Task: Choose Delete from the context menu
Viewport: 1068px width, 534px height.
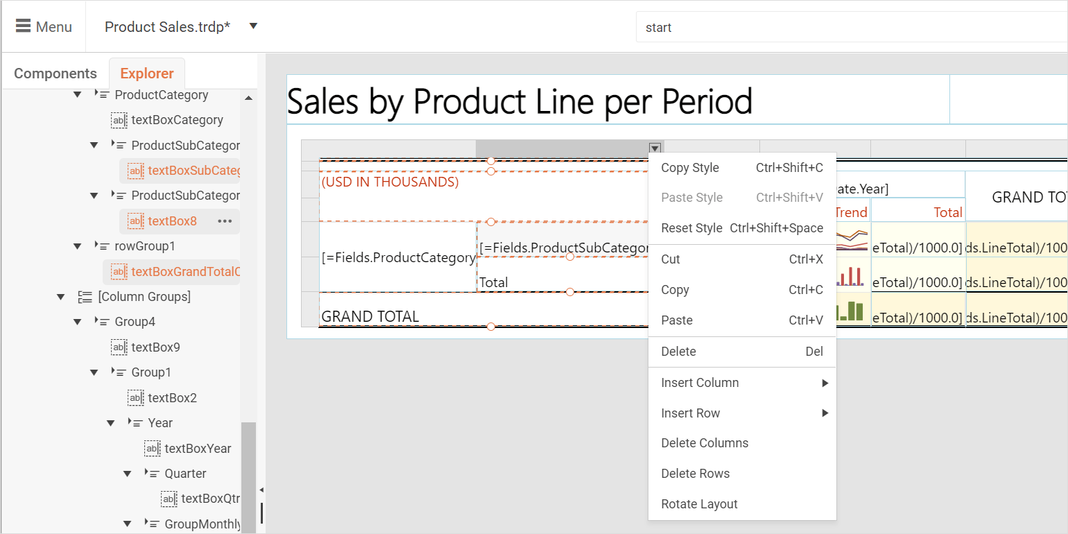Action: (742, 352)
